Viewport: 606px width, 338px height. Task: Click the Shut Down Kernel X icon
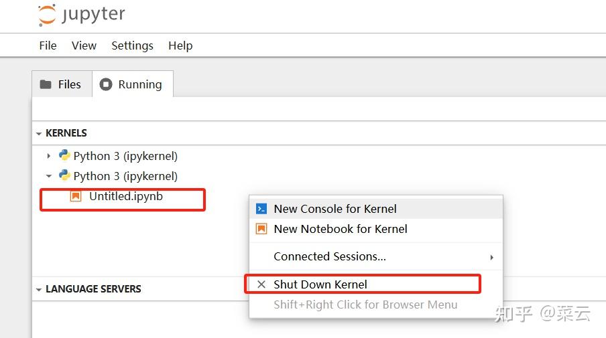(261, 284)
